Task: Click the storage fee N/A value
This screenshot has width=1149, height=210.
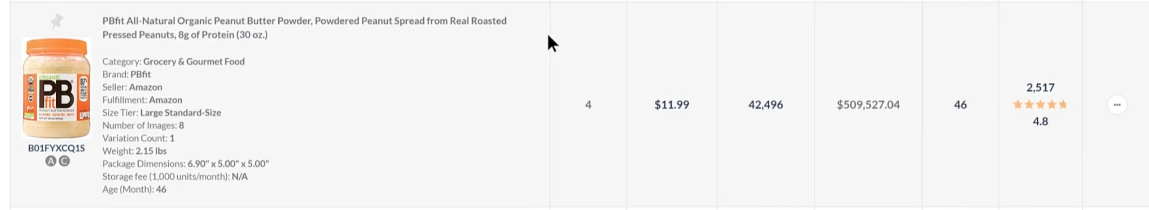Action: tap(240, 176)
